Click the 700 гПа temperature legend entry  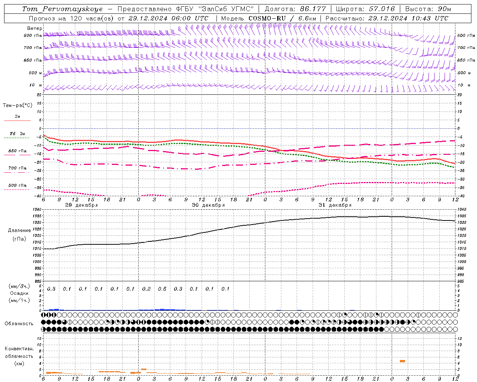(18, 168)
